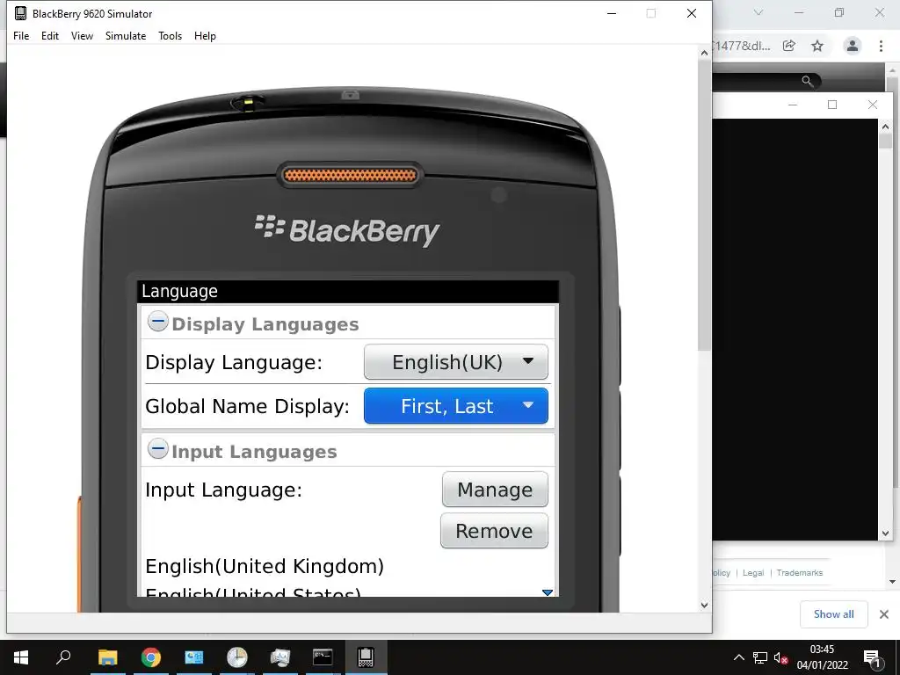
Task: Open the Edit menu
Action: tap(50, 35)
